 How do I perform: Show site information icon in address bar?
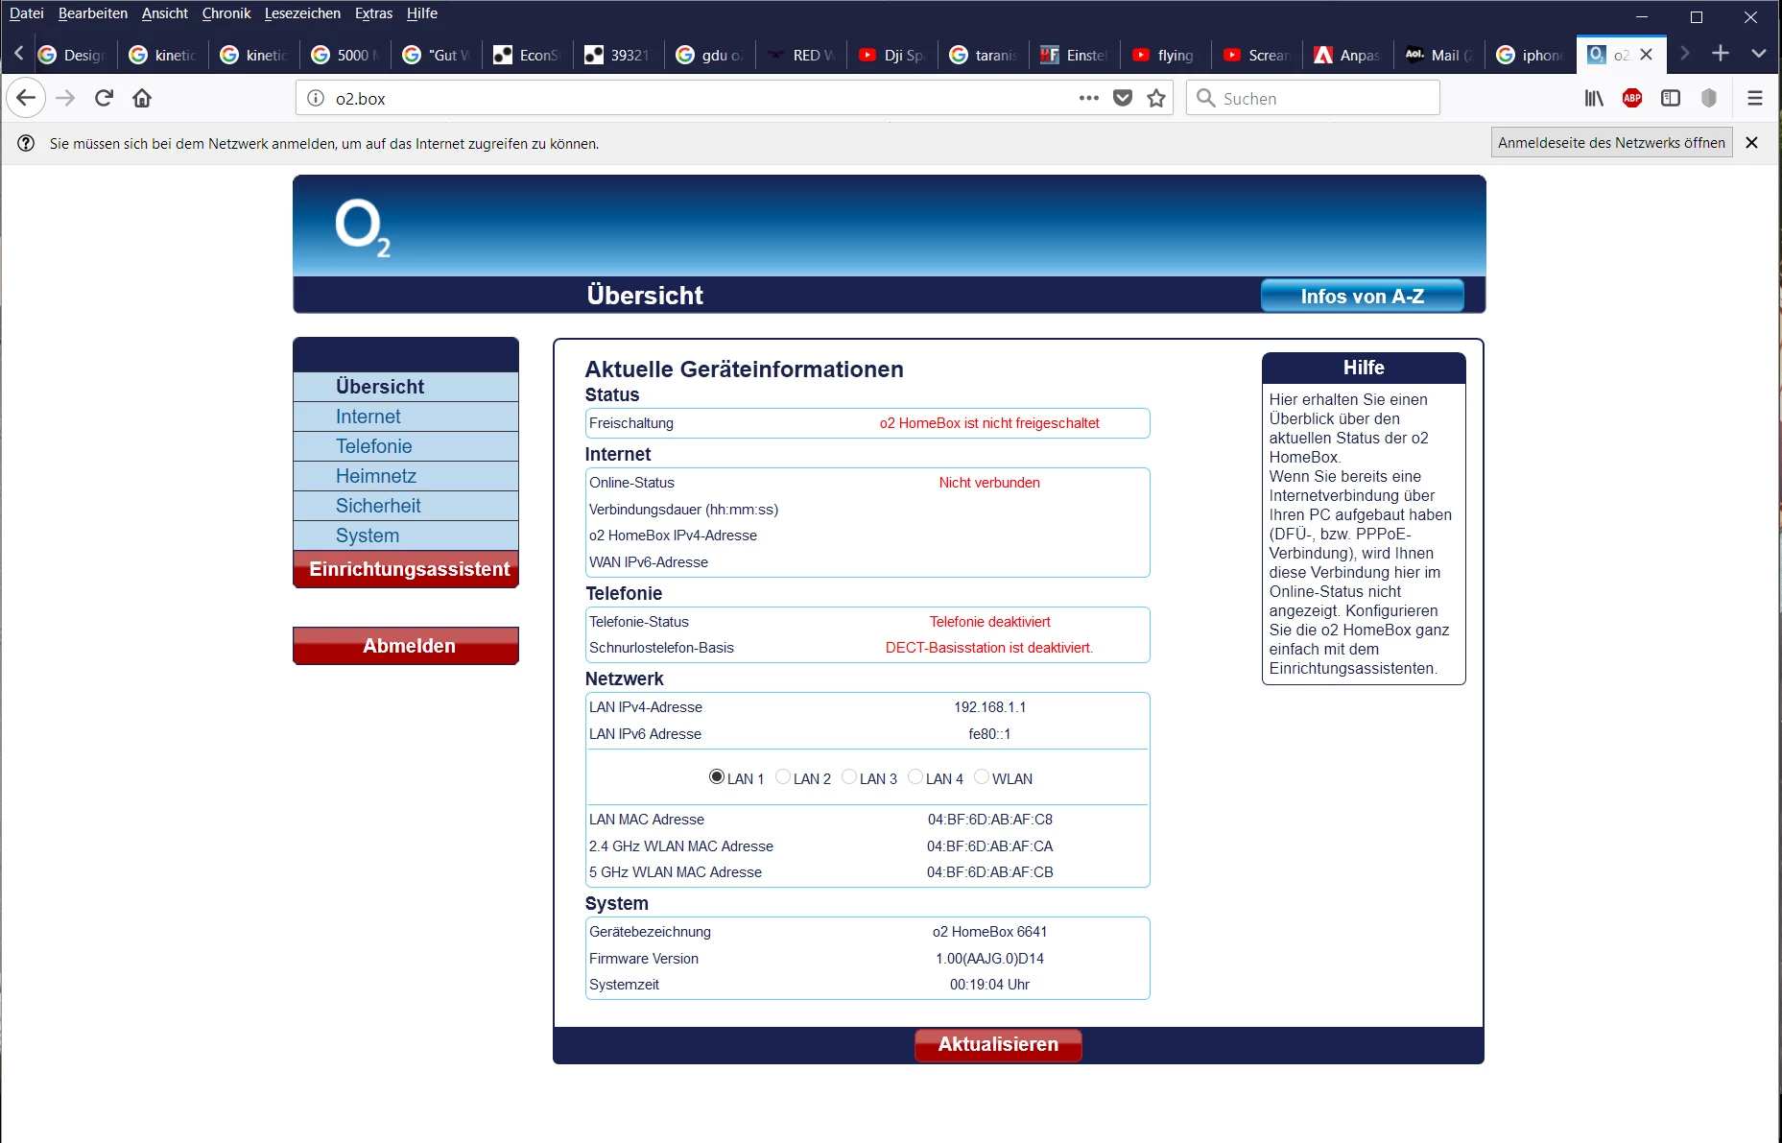click(316, 98)
